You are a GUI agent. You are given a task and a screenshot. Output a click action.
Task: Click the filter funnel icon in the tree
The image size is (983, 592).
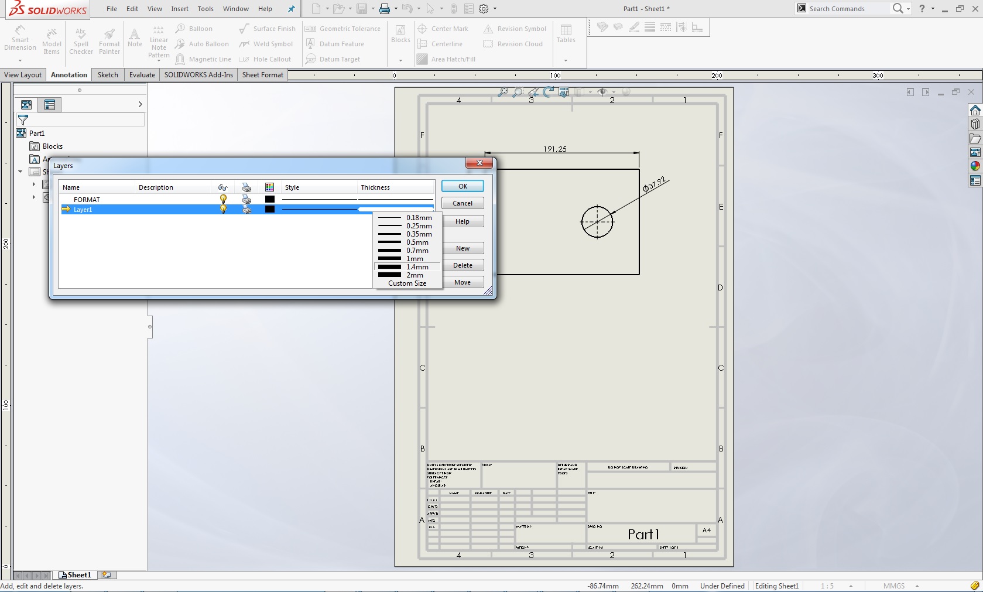click(23, 119)
